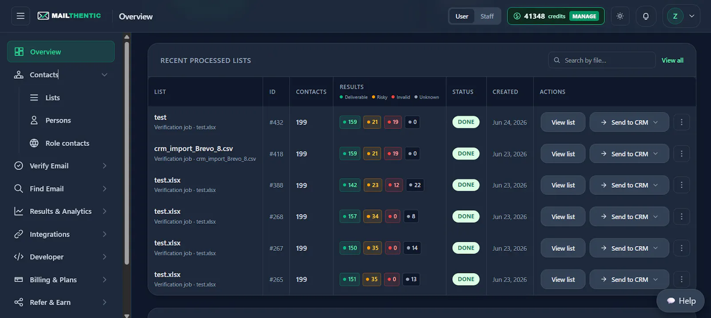Click the sidebar scrollbar down arrow

click(x=127, y=315)
